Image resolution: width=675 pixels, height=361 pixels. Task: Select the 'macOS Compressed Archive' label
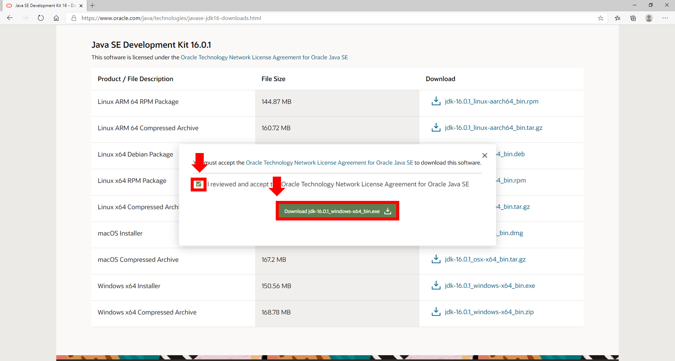point(138,260)
